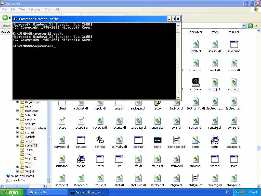Select the sethc.exe.old file icon
The width and height of the screenshot is (261, 196).
coord(176,140)
